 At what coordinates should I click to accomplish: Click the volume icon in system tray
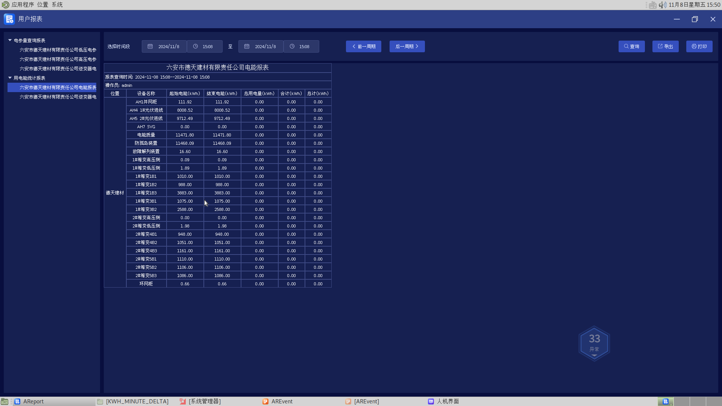click(x=662, y=5)
